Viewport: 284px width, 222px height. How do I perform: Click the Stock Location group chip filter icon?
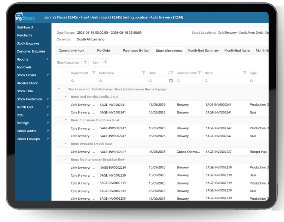pos(85,62)
